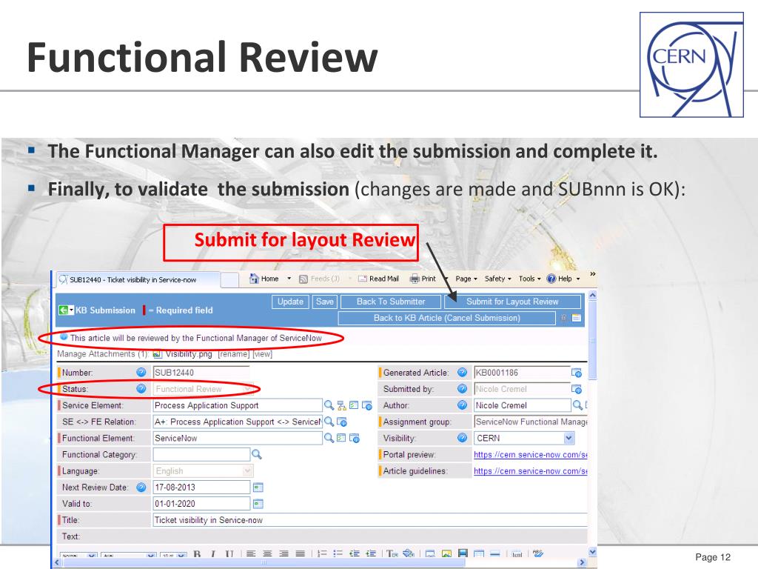Click the lookup magnifier for SE <-> FE Relation
The width and height of the screenshot is (758, 569).
[x=329, y=422]
